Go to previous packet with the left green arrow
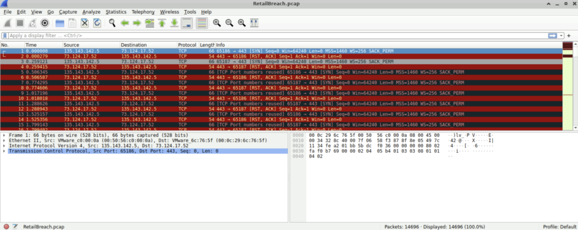 [x=125, y=23]
